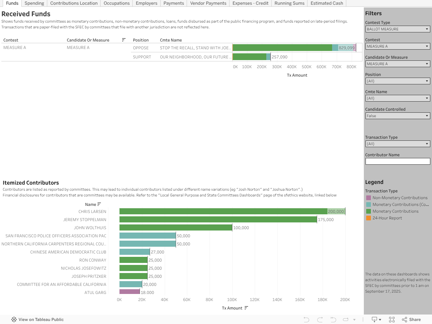Expand the Position filter dropdown
Viewport: 432px width, 324px height.
click(398, 81)
